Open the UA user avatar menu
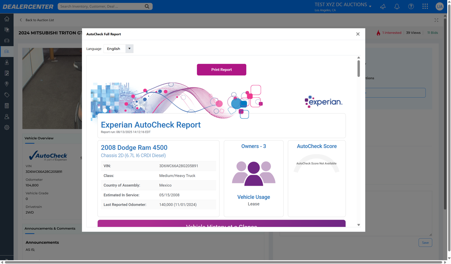Viewport: 451px width, 264px height. (439, 6)
